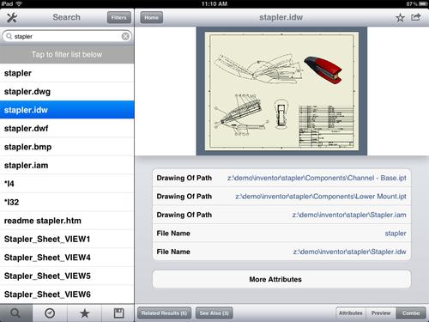Share the document with the export arrow icon
Viewport: 429px width, 322px height.
click(x=416, y=17)
